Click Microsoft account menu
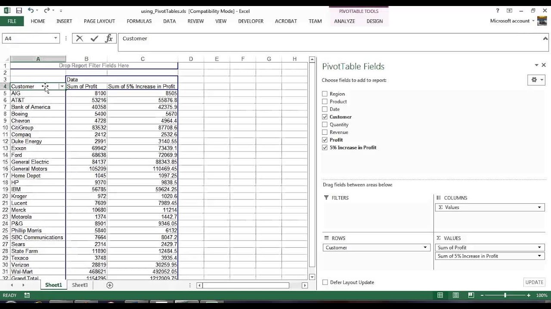The width and height of the screenshot is (551, 309). (512, 21)
